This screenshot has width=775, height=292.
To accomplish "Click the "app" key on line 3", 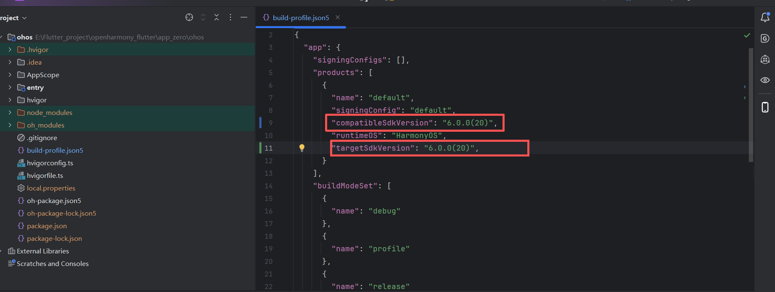I will [x=315, y=47].
